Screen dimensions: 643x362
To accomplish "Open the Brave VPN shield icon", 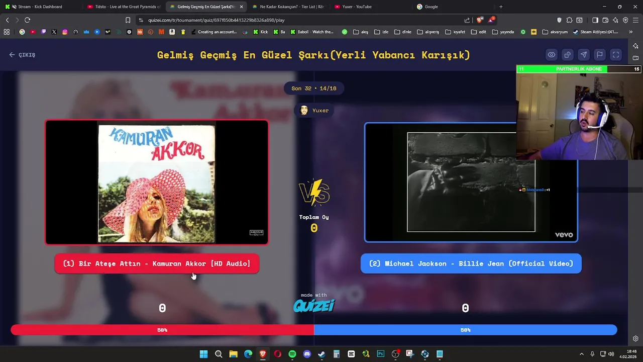I will click(x=625, y=20).
